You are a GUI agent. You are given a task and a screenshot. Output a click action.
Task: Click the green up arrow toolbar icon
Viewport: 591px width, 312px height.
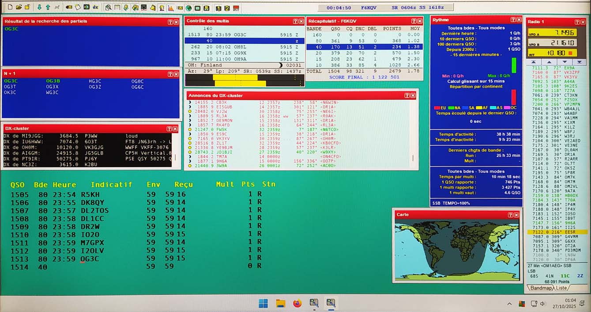point(48,8)
